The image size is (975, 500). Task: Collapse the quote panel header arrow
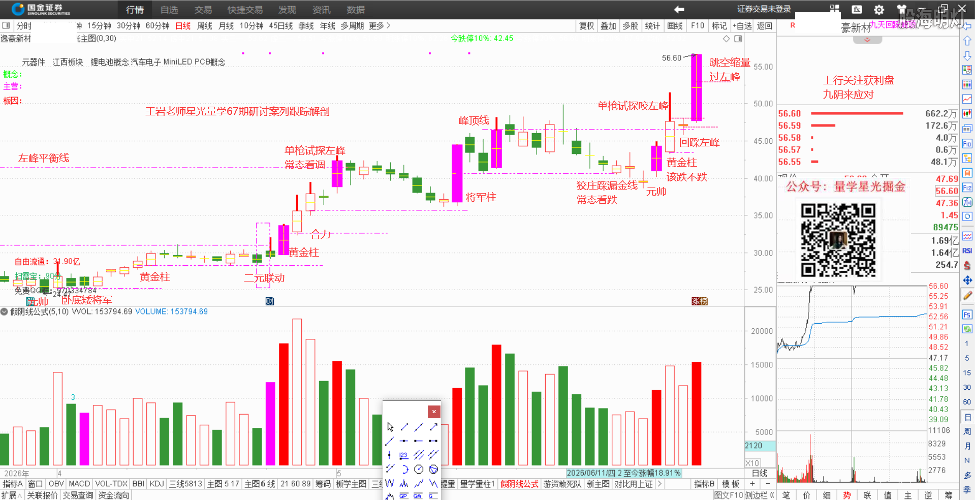(x=867, y=40)
